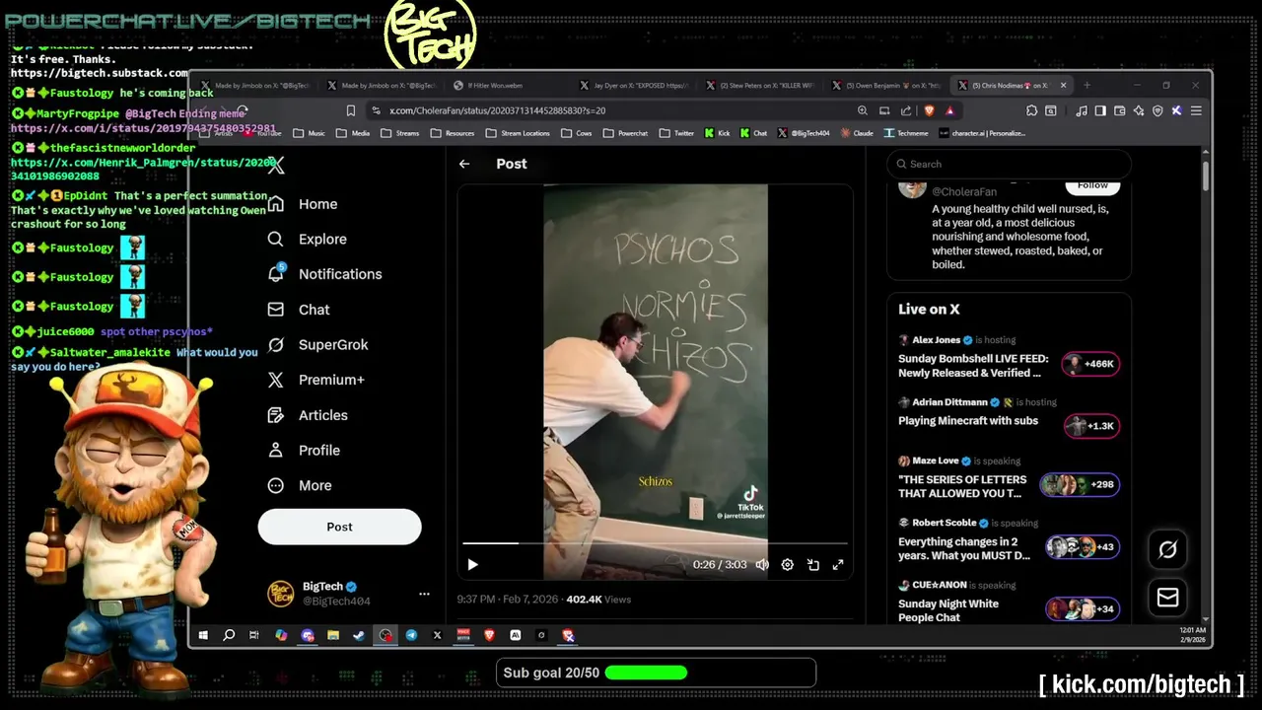
Task: Open the browser hamburger menu
Action: [1196, 111]
